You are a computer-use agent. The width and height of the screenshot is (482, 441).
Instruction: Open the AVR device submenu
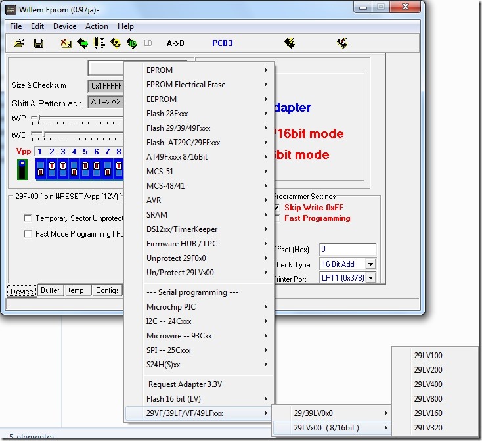[200, 200]
